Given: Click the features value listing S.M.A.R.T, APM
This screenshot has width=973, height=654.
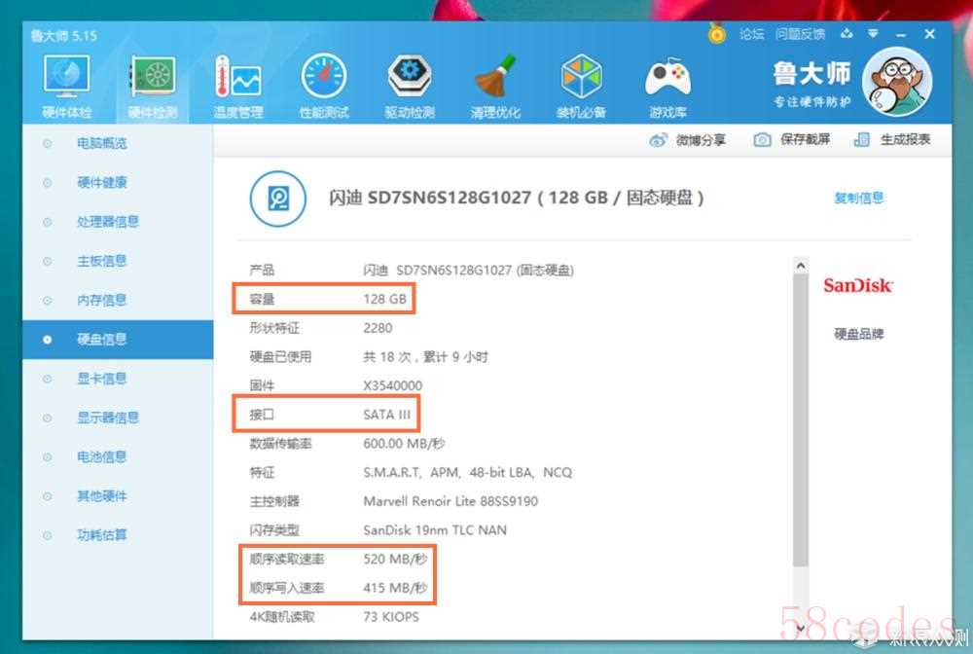Looking at the screenshot, I should pos(468,473).
